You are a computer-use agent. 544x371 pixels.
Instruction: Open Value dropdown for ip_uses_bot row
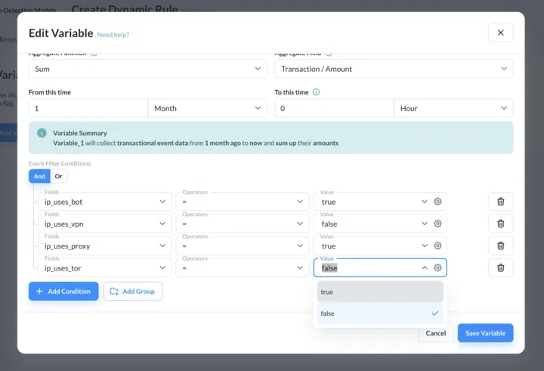(425, 202)
